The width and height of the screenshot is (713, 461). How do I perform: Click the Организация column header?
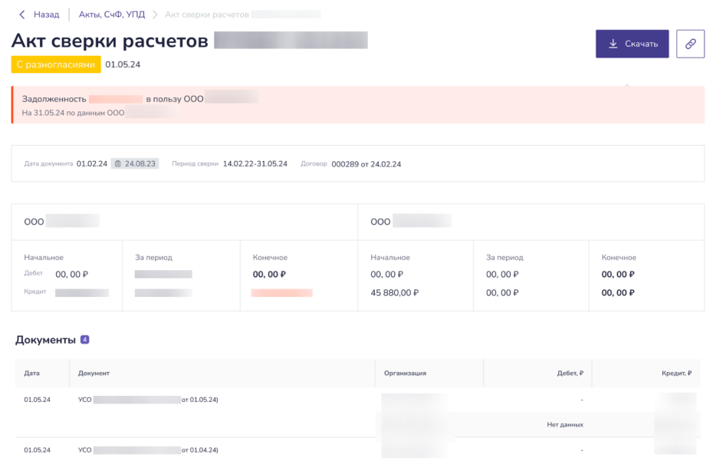point(406,373)
